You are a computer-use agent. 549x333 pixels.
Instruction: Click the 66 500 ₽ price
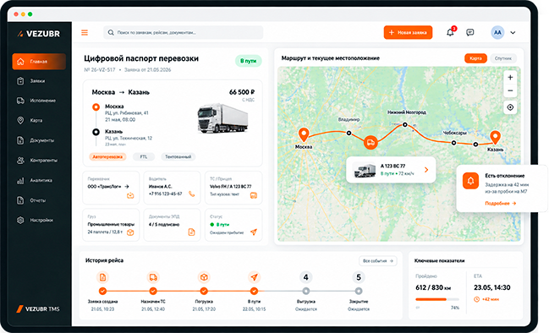[242, 92]
